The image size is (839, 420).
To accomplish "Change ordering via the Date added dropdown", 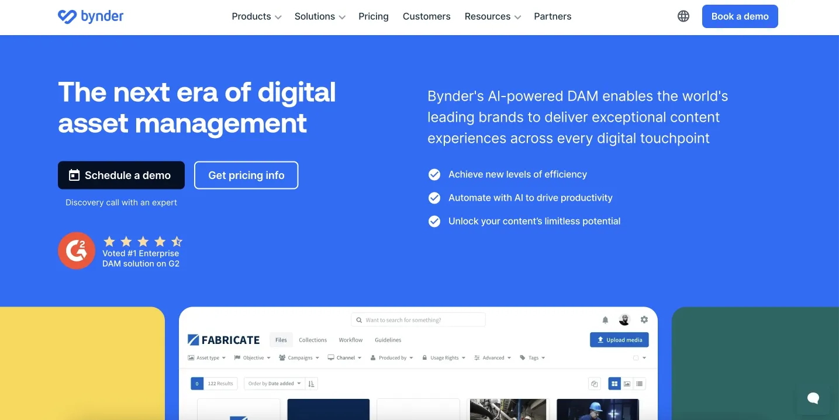I will click(x=273, y=383).
